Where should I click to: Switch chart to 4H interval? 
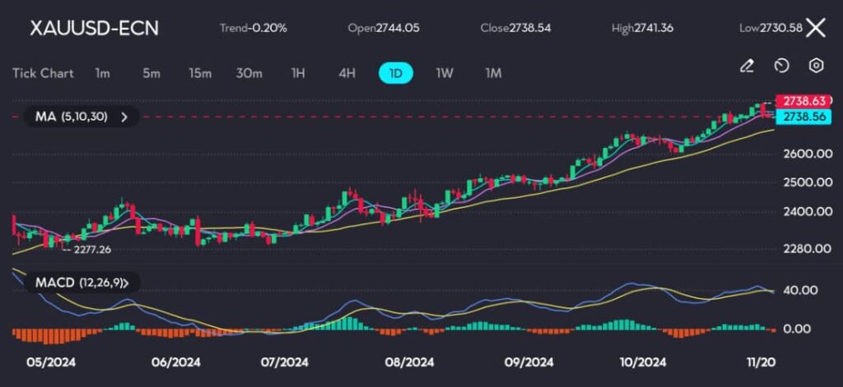point(347,73)
